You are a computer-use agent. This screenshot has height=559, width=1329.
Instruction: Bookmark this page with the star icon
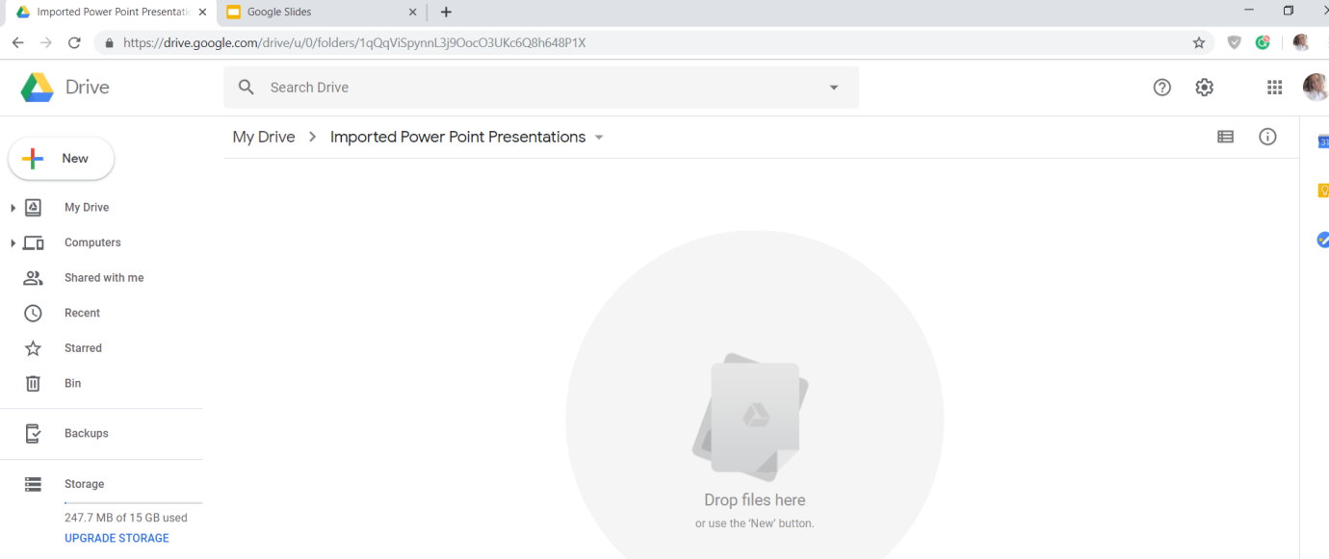1199,42
